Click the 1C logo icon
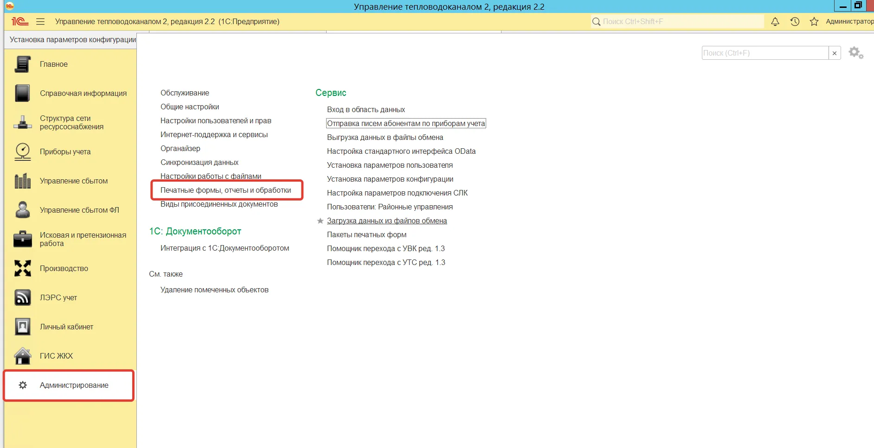Viewport: 874px width, 448px height. pyautogui.click(x=20, y=21)
